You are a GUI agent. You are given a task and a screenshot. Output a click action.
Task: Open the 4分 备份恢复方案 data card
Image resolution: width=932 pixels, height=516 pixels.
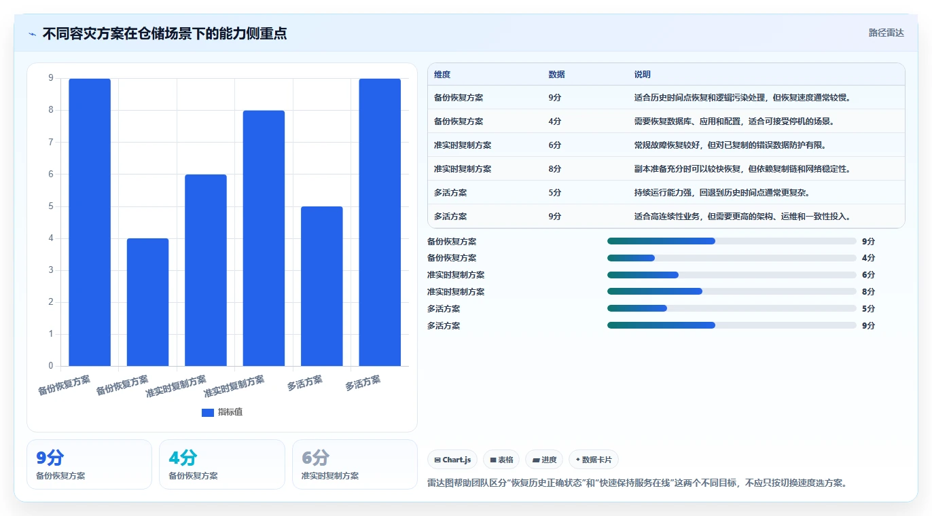point(221,464)
